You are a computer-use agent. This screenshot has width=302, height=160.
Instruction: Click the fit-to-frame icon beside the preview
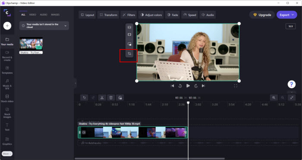(x=129, y=27)
